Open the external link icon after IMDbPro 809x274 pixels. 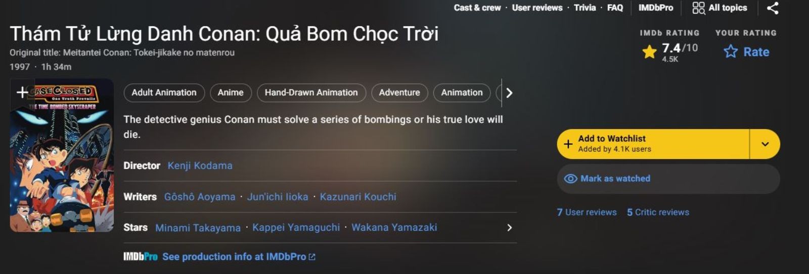pos(312,257)
